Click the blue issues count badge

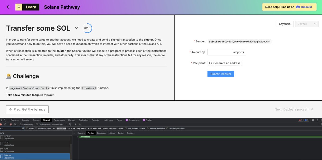(x=306, y=120)
